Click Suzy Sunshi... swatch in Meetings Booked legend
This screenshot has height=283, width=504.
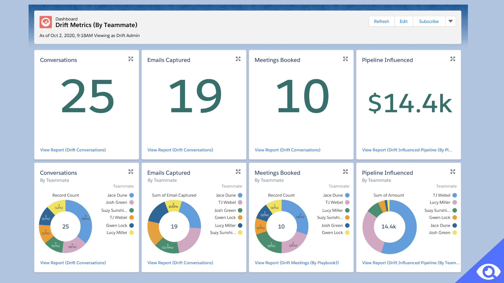pyautogui.click(x=347, y=217)
